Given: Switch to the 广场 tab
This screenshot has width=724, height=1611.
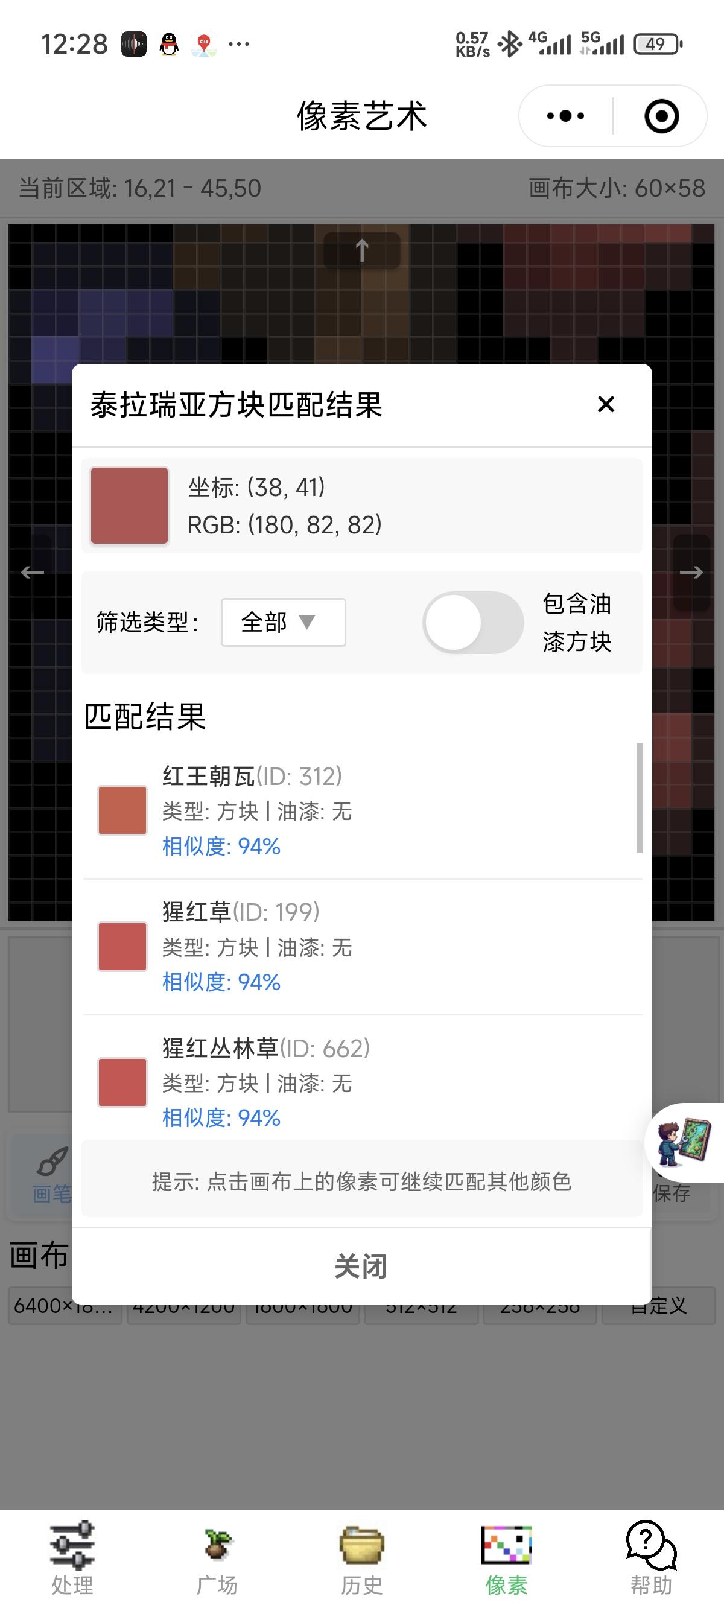Looking at the screenshot, I should (217, 1558).
